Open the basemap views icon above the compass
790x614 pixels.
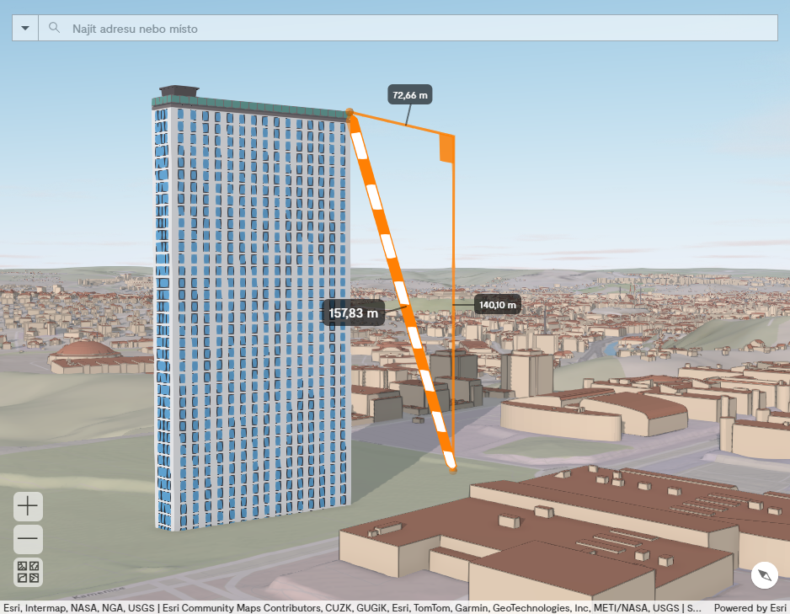coord(27,573)
